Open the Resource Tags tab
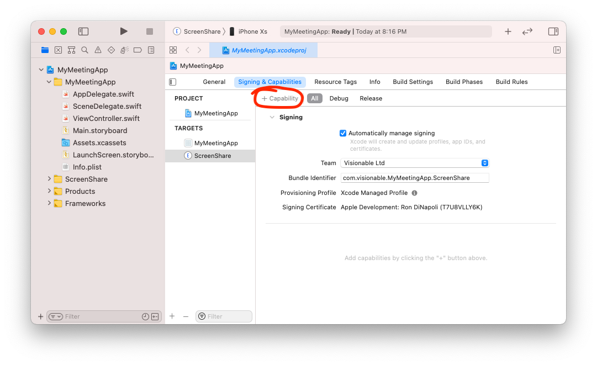597x365 pixels. (x=335, y=82)
